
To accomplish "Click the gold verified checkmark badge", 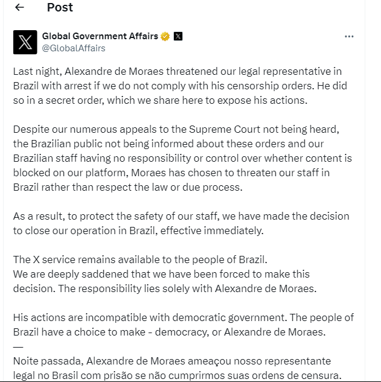I will tap(165, 36).
